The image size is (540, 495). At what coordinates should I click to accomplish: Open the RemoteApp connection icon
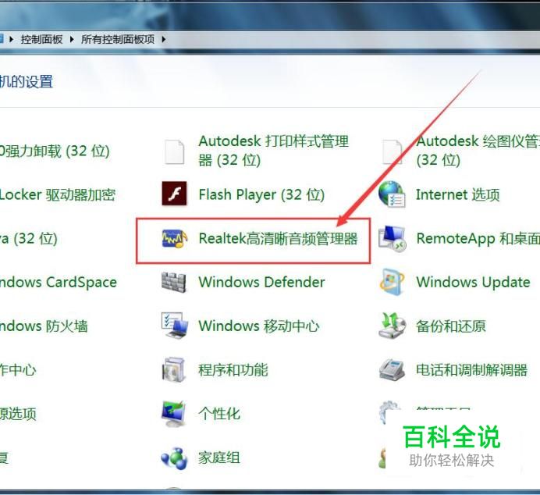(392, 238)
